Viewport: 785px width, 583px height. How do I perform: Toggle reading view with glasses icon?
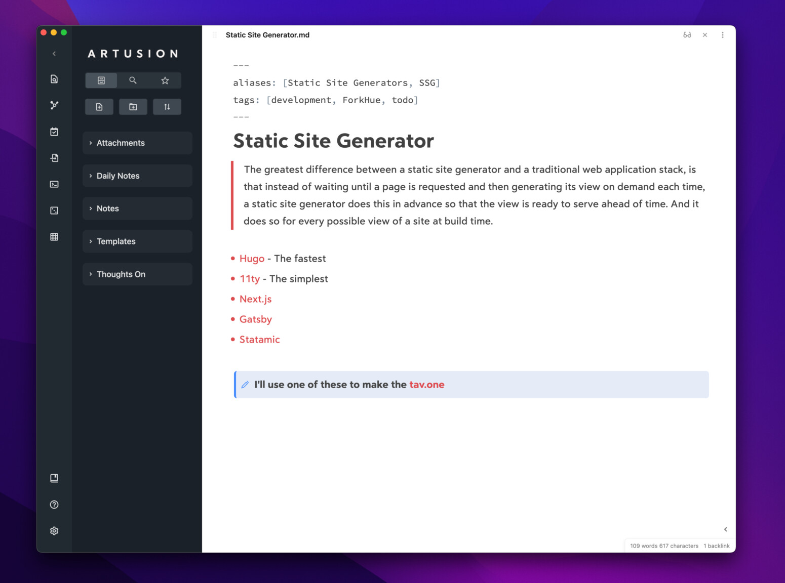click(x=687, y=35)
